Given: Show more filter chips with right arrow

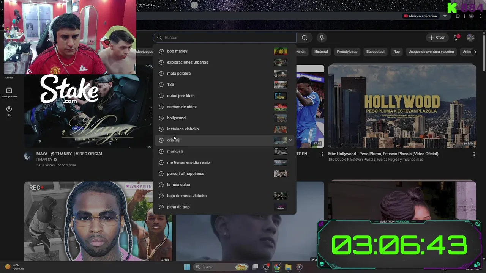Looking at the screenshot, I should 475,52.
